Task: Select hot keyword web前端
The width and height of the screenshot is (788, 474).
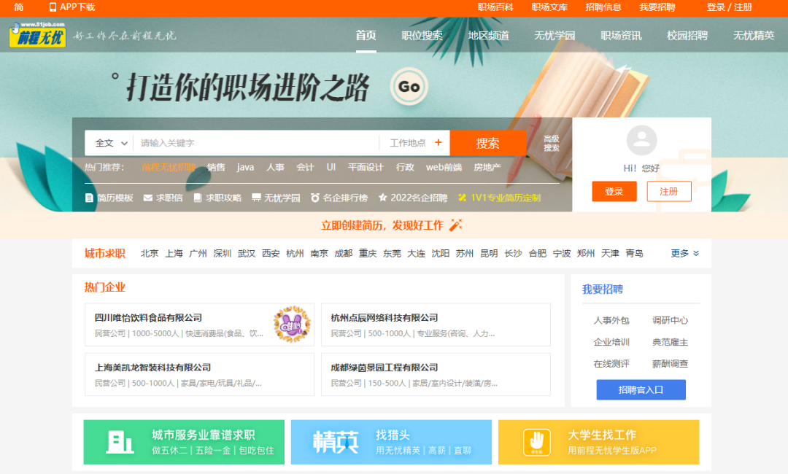Action: tap(444, 167)
